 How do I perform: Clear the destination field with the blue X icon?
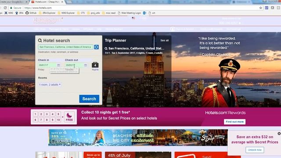[x=97, y=47]
